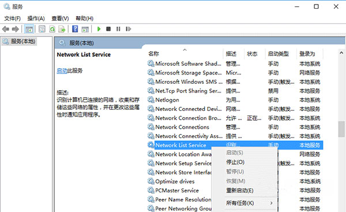Click the Refresh toolbar icon
Image resolution: width=346 pixels, height=212 pixels.
click(x=52, y=29)
